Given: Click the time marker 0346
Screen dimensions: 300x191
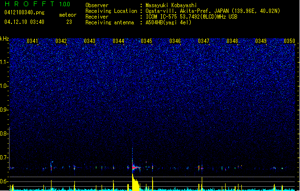Looking at the screenshot, I should [175, 41].
